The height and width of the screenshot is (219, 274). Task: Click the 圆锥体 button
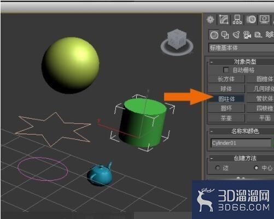coord(260,79)
